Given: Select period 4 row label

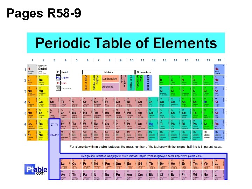Looking at the screenshot, I should pyautogui.click(x=25, y=102).
